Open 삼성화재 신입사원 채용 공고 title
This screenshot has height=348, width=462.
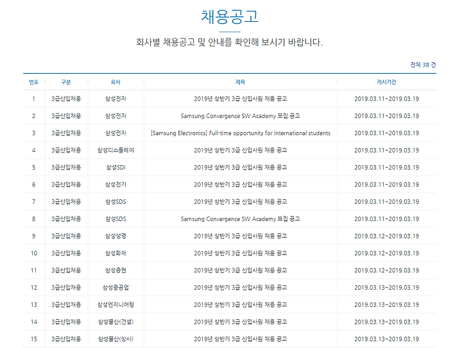[240, 253]
